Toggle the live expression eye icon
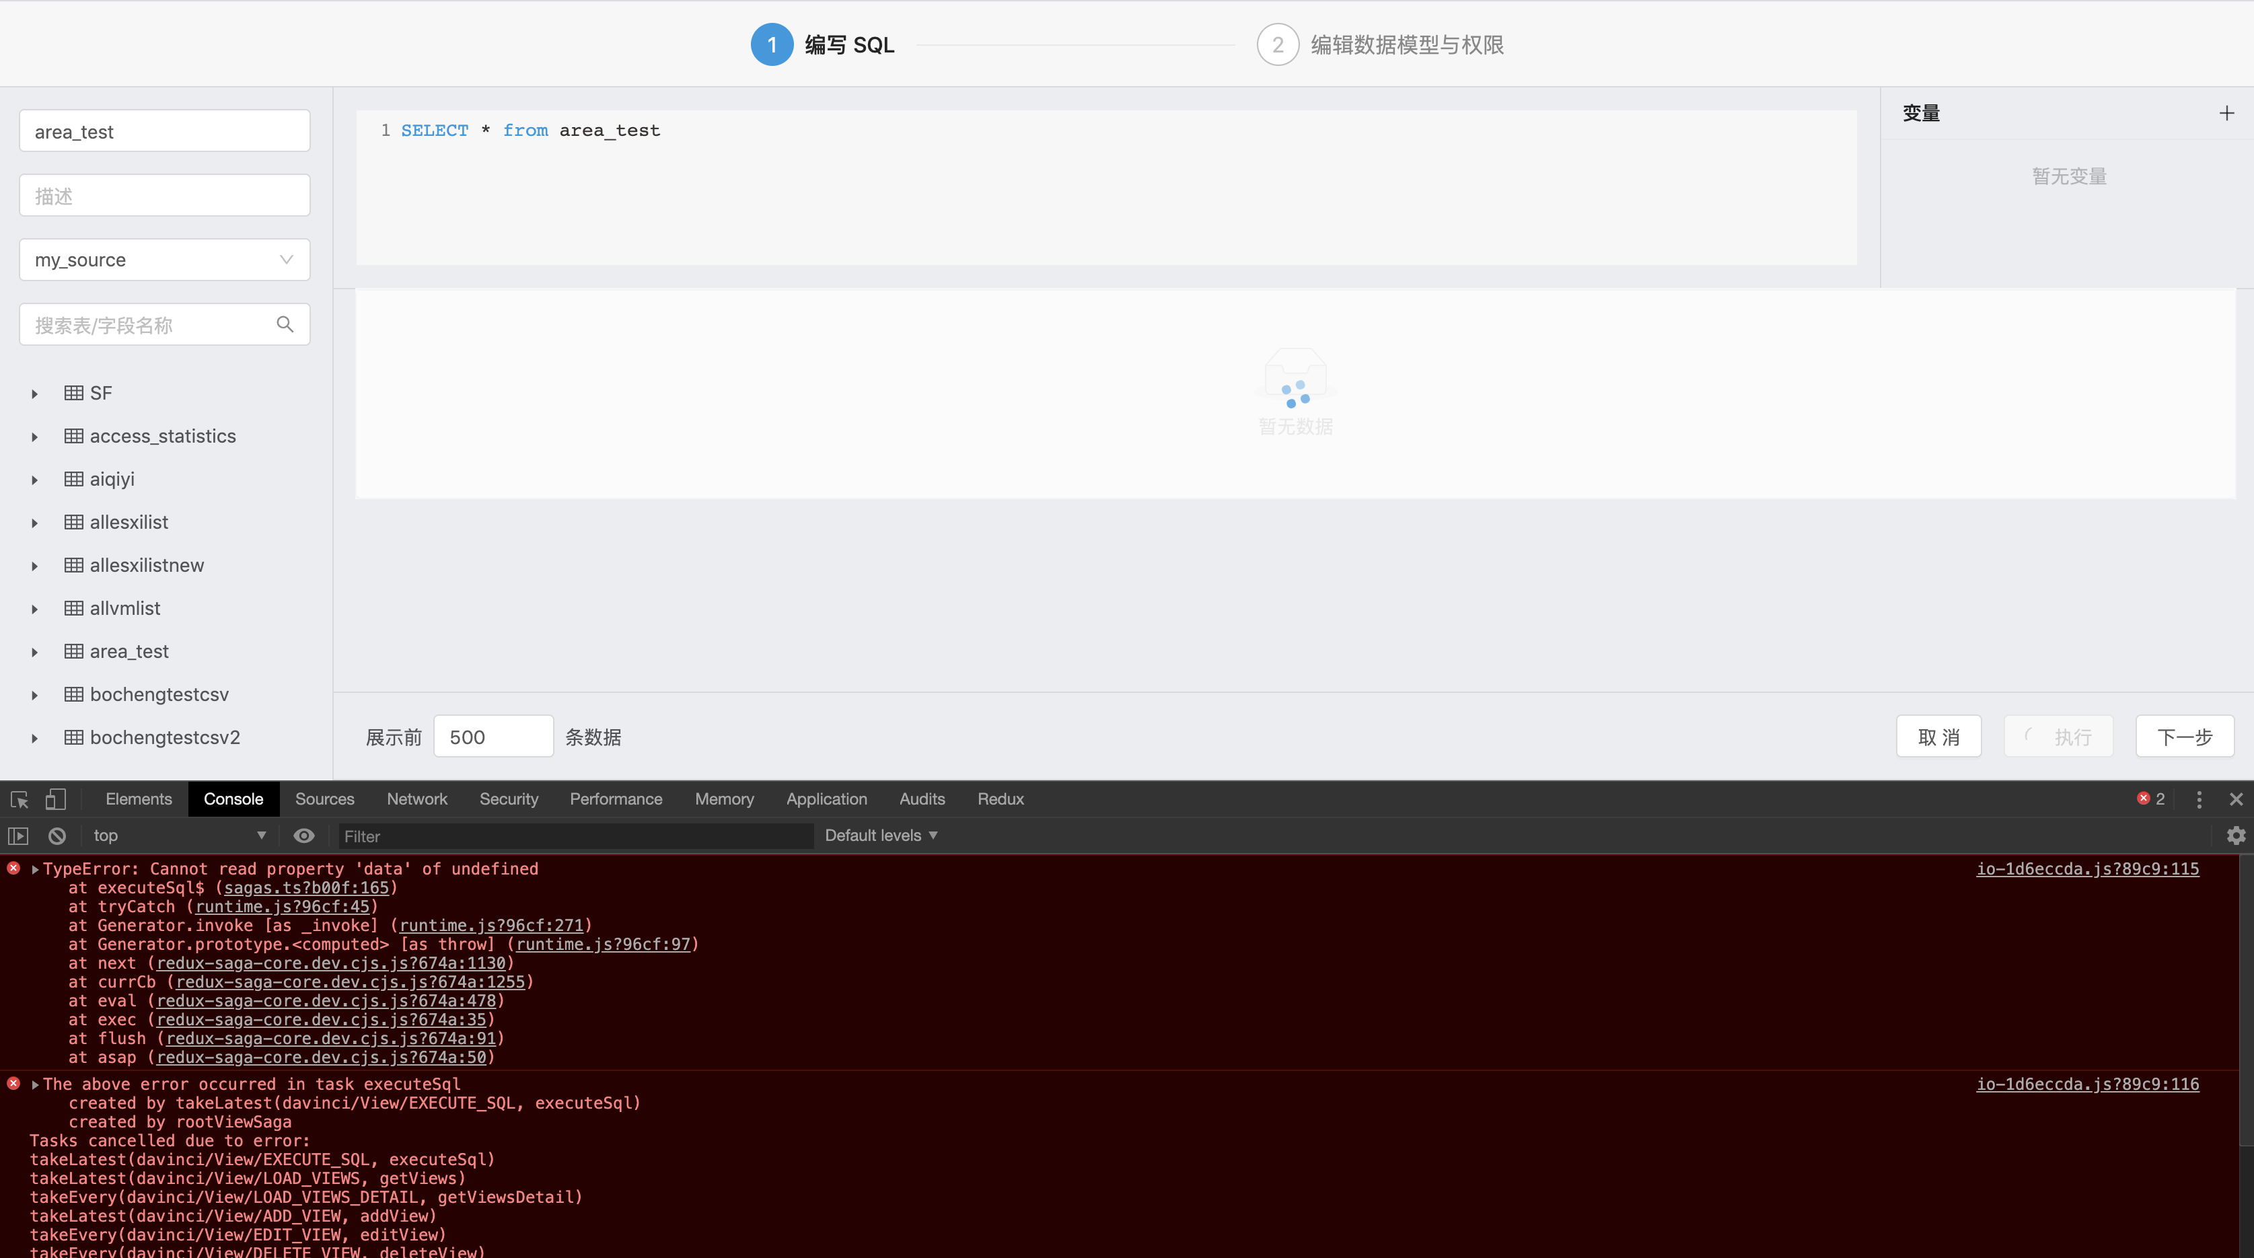Viewport: 2254px width, 1258px height. 303,836
